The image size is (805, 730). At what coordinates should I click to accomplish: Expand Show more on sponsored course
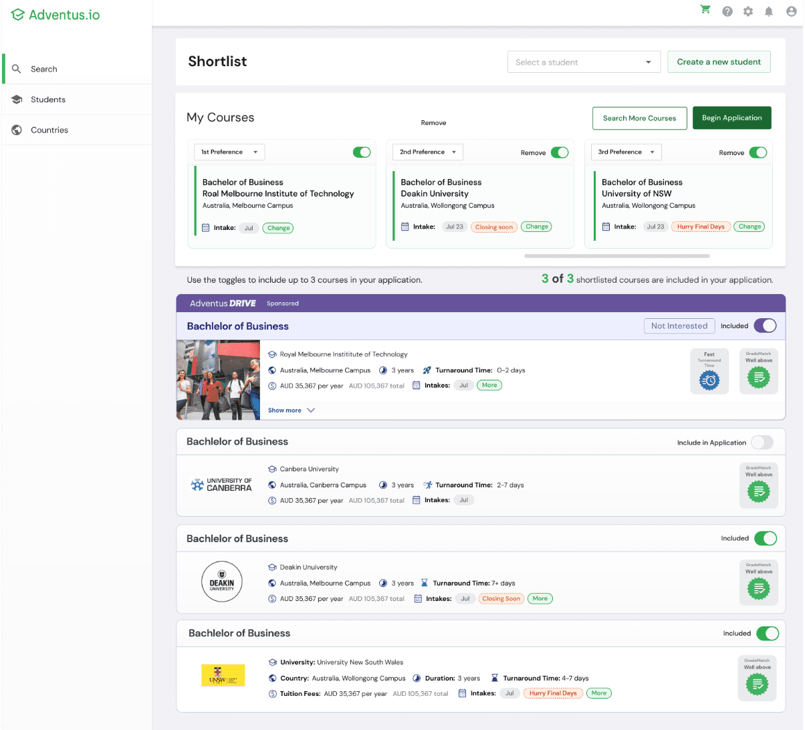click(292, 410)
